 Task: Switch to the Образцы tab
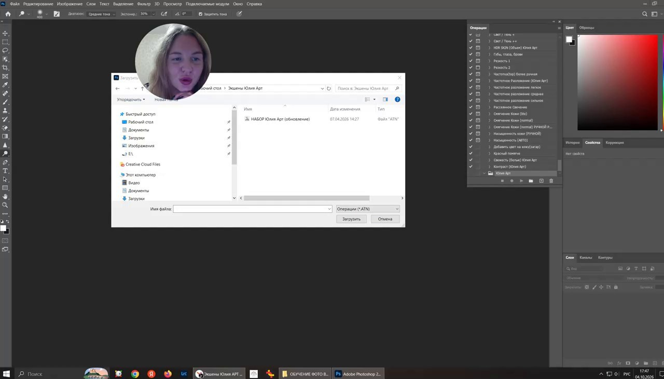tap(587, 28)
